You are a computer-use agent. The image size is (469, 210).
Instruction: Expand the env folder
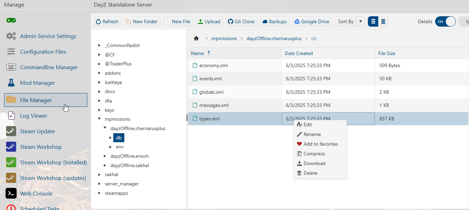(x=110, y=147)
